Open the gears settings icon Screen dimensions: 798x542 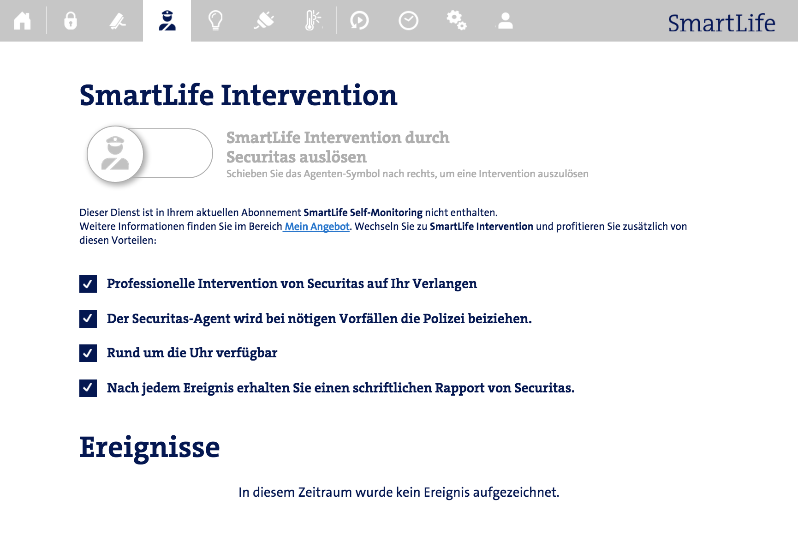pos(457,21)
